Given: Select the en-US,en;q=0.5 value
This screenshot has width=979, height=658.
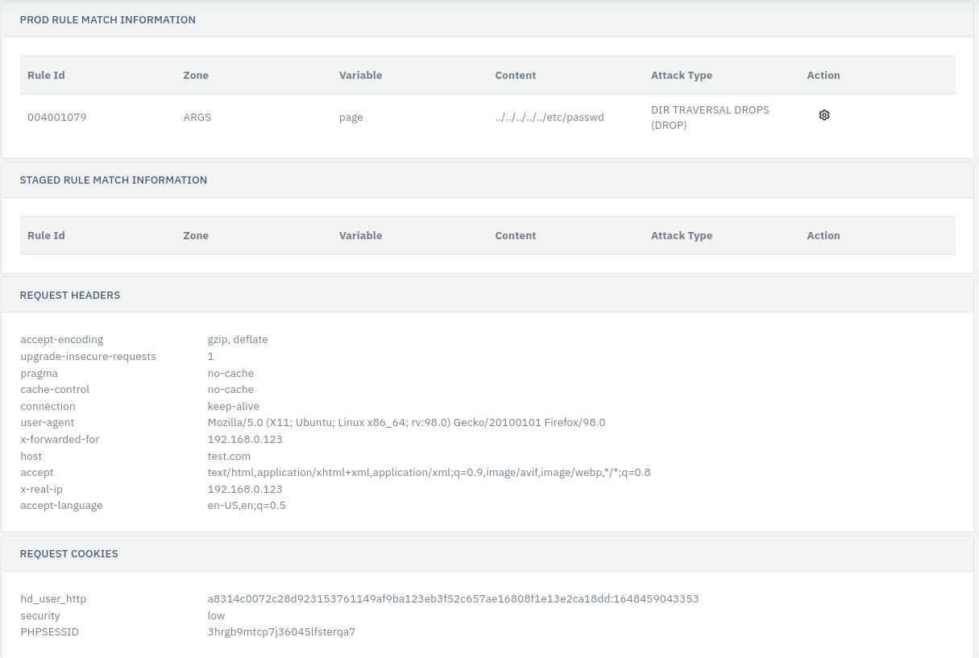Looking at the screenshot, I should pyautogui.click(x=247, y=506).
